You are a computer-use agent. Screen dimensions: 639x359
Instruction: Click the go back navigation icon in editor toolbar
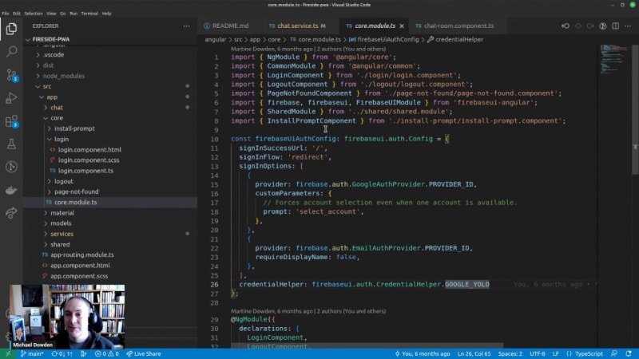tap(566, 26)
